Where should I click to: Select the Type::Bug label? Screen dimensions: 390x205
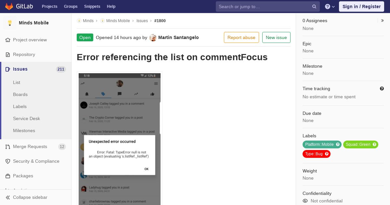click(x=314, y=154)
